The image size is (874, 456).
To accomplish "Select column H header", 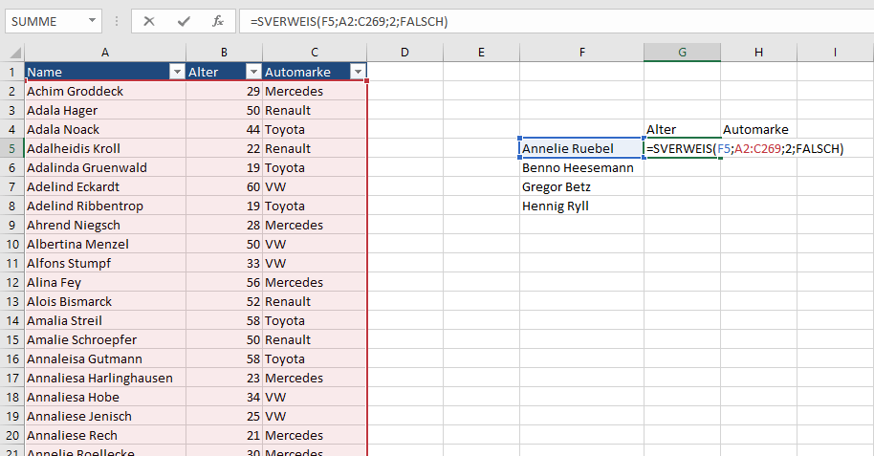I will click(758, 53).
